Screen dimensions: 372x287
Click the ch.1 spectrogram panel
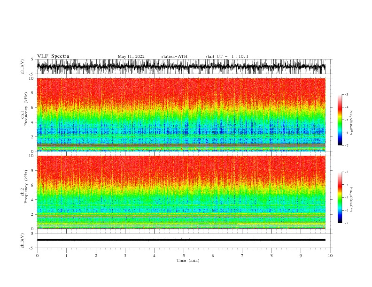181,114
